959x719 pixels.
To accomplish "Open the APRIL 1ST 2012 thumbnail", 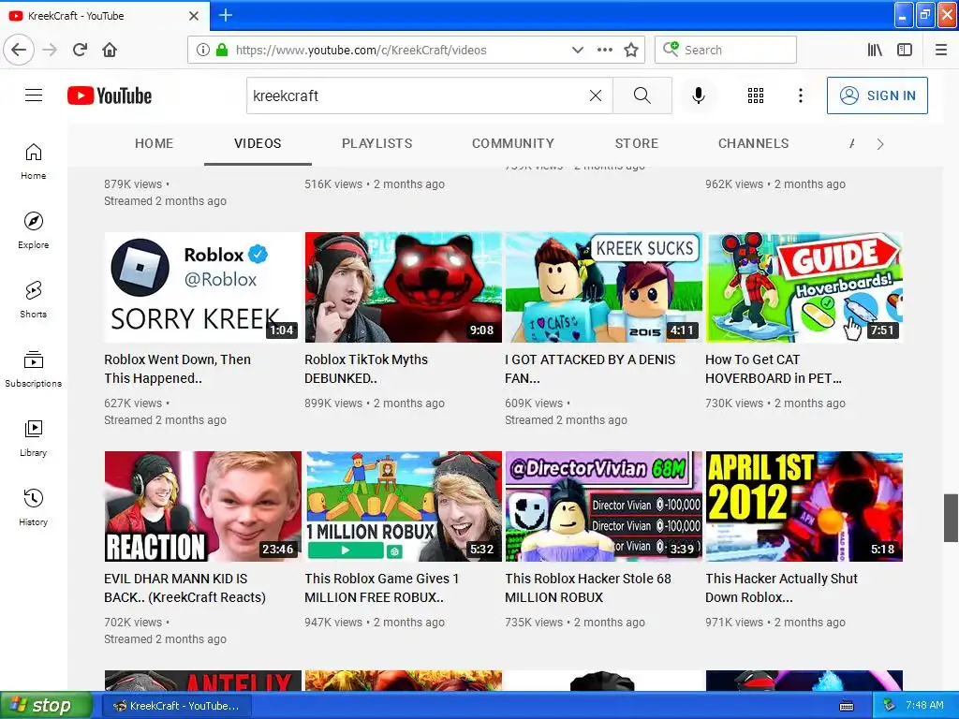I will click(804, 506).
